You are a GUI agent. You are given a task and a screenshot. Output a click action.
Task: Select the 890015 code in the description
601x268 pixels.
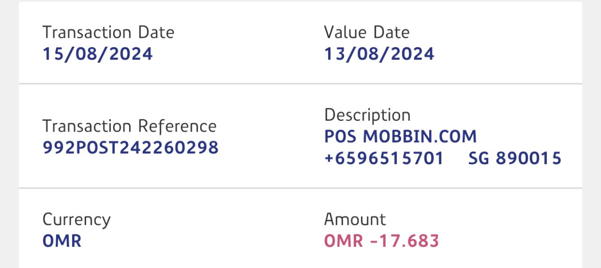click(x=528, y=159)
